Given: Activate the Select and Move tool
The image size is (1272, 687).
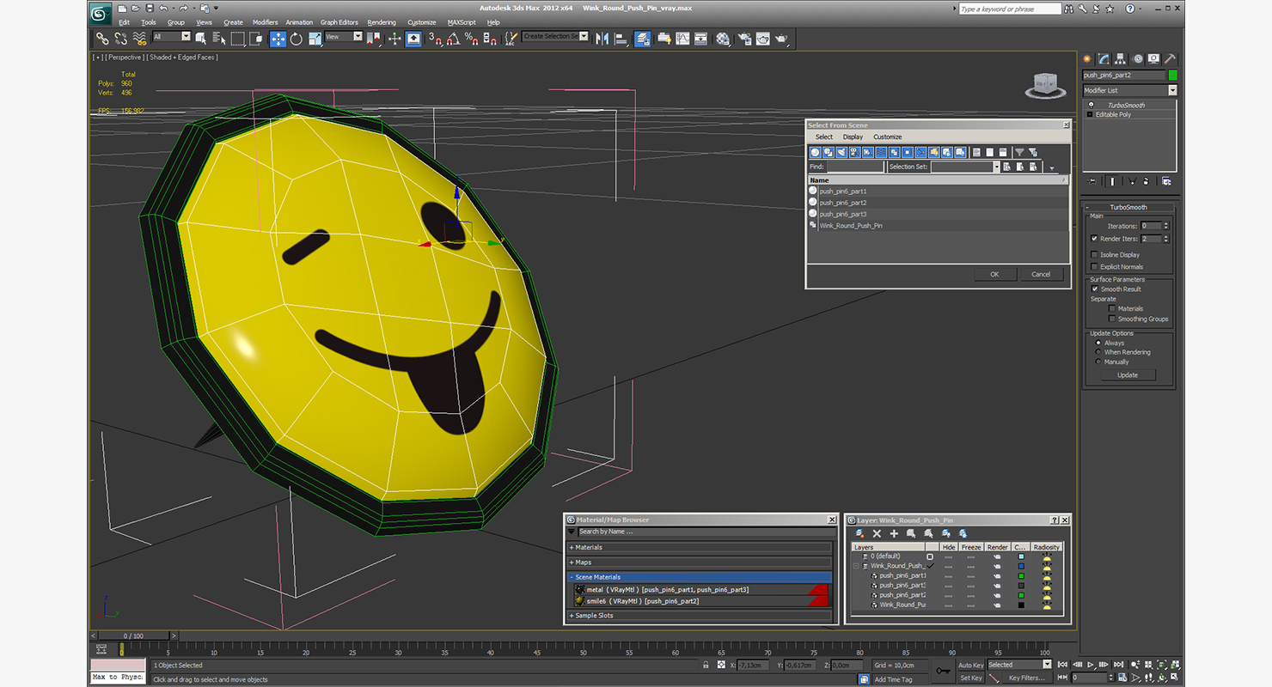Looking at the screenshot, I should [x=278, y=39].
